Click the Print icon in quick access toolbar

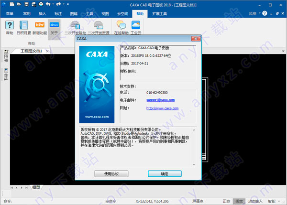pyautogui.click(x=41, y=4)
